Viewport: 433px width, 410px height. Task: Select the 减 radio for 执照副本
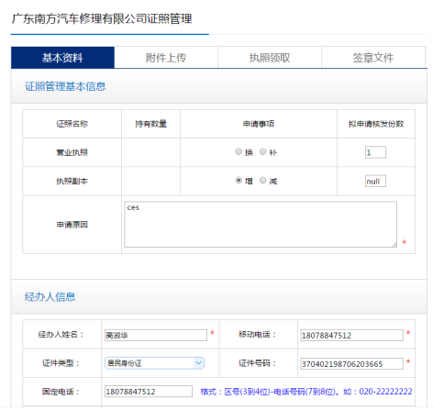pos(263,181)
